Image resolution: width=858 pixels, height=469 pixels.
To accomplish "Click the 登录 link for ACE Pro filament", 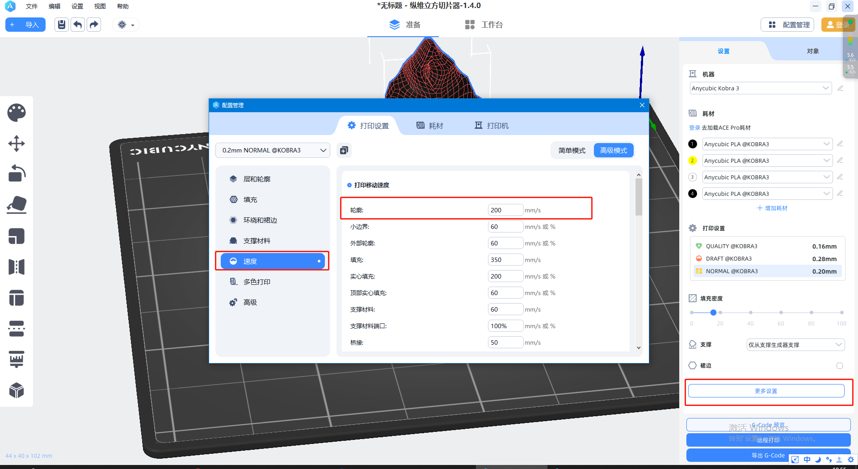I will (x=694, y=128).
